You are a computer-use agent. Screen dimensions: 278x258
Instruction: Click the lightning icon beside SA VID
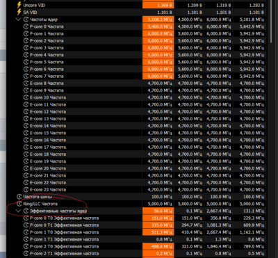pyautogui.click(x=19, y=13)
